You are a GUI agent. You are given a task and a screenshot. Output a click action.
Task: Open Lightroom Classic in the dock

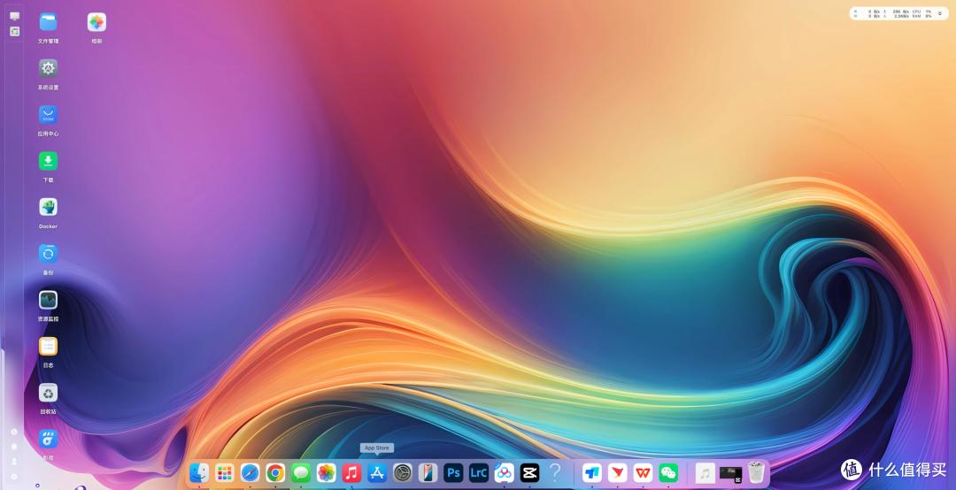point(479,473)
